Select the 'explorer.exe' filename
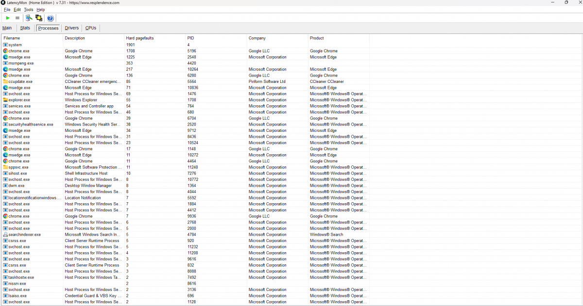This screenshot has width=583, height=306. tap(19, 100)
